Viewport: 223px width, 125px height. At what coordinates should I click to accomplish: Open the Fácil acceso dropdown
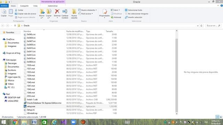(x=86, y=14)
